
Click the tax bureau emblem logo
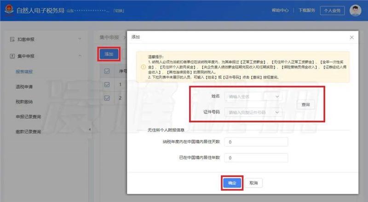pyautogui.click(x=8, y=10)
